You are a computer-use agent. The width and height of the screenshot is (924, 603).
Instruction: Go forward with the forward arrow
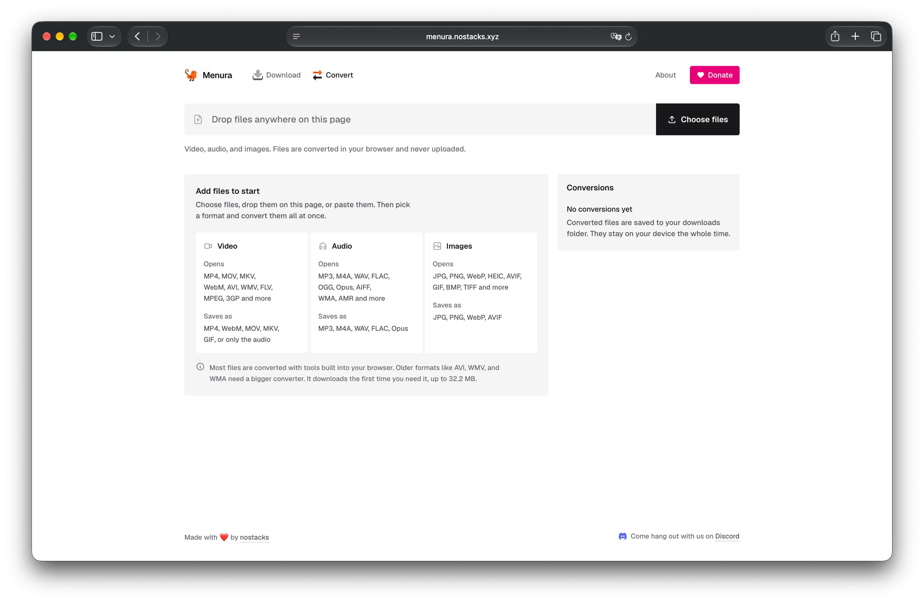click(x=158, y=36)
